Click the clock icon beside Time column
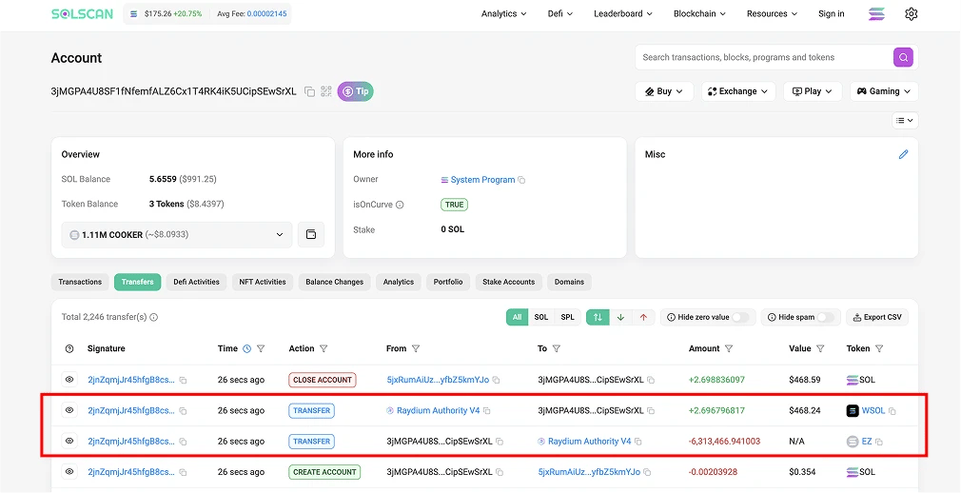Viewport: 961px width, 493px height. click(247, 348)
